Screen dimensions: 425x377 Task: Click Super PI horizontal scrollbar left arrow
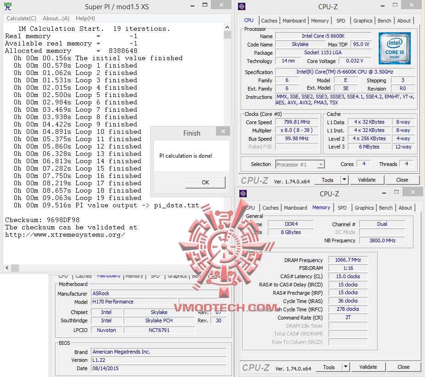coord(7,268)
